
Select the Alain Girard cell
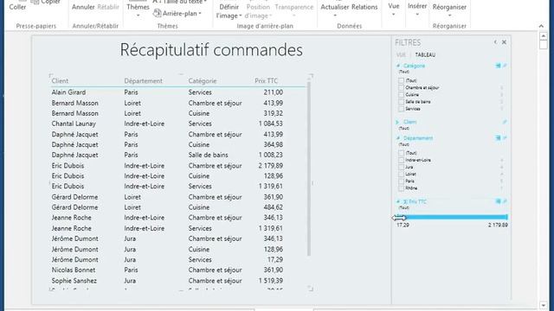(68, 92)
